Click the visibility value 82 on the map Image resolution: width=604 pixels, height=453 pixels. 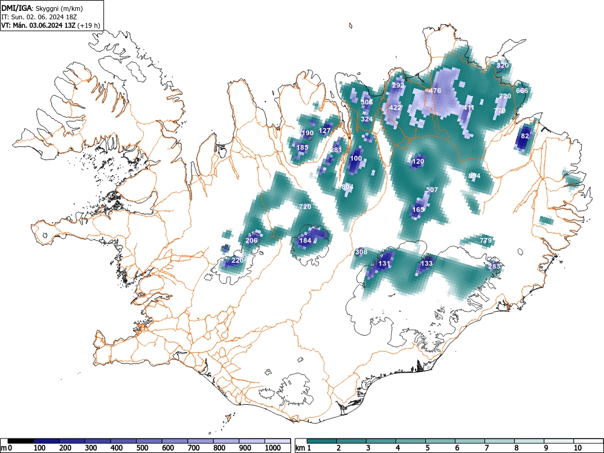coord(525,136)
